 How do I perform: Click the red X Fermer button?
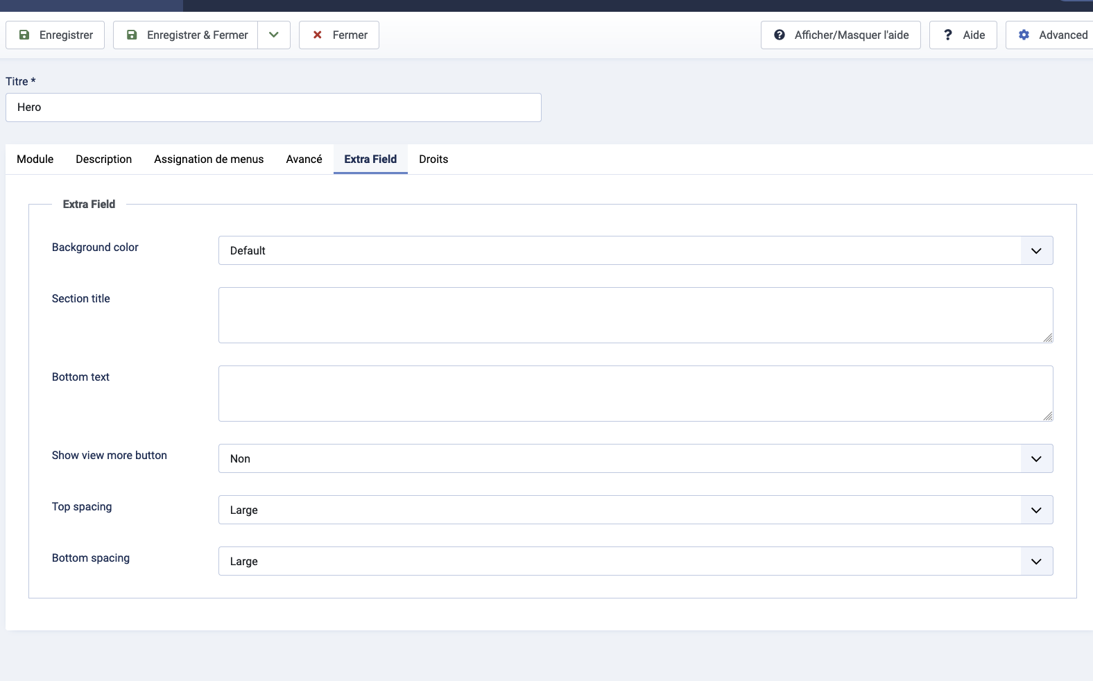click(339, 35)
